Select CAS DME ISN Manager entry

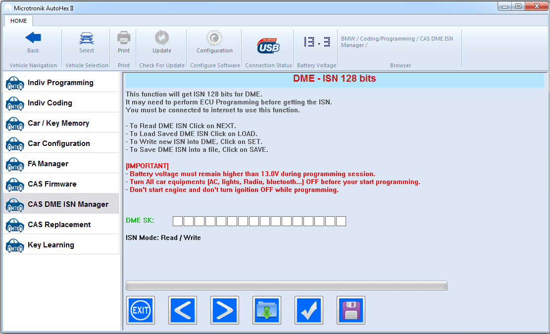tap(61, 204)
